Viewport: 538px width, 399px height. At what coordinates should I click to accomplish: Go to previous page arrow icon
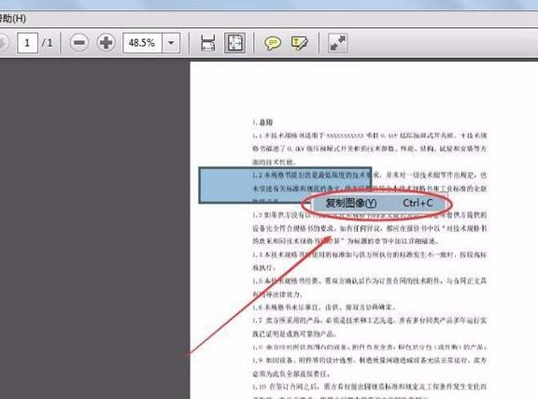click(3, 43)
